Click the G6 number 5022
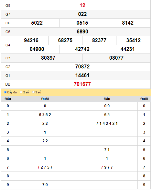 tap(37, 23)
